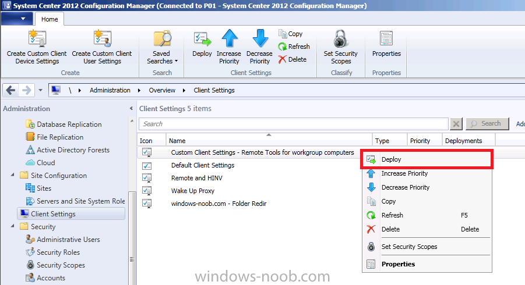This screenshot has width=525, height=285.
Task: Choose Refresh from context menu
Action: pyautogui.click(x=427, y=216)
